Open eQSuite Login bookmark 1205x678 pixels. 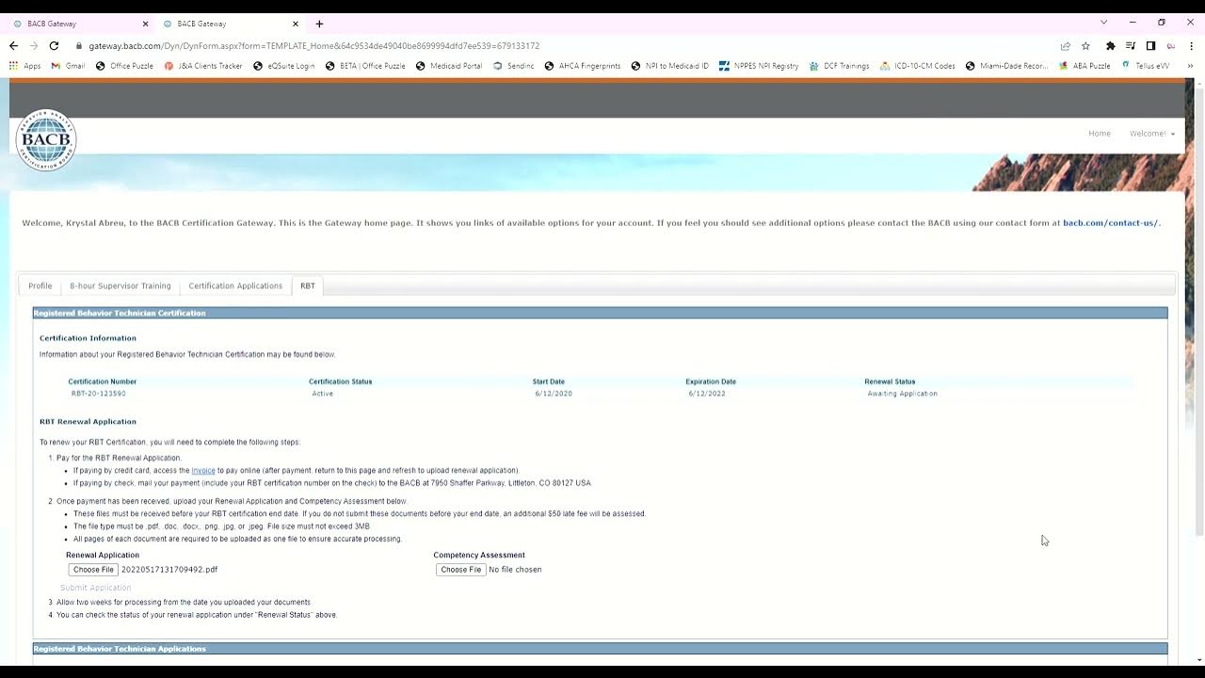pos(284,66)
